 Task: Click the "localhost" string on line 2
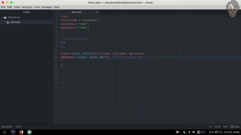tap(90, 20)
